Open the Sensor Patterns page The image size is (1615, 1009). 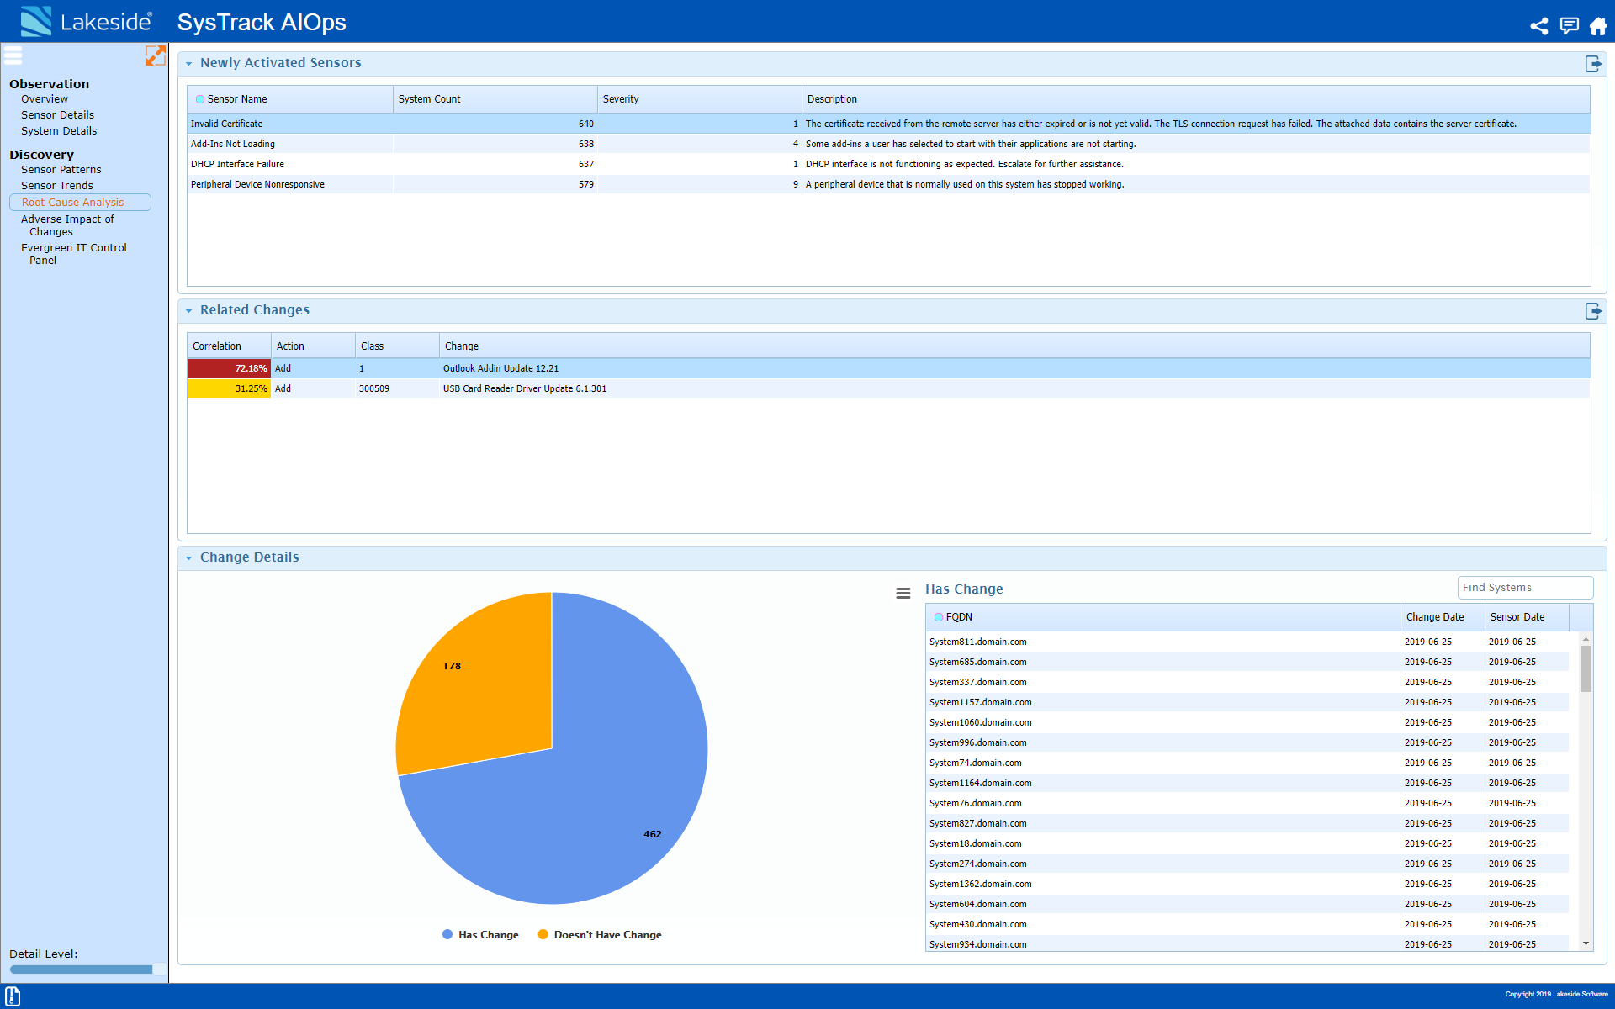click(x=61, y=169)
